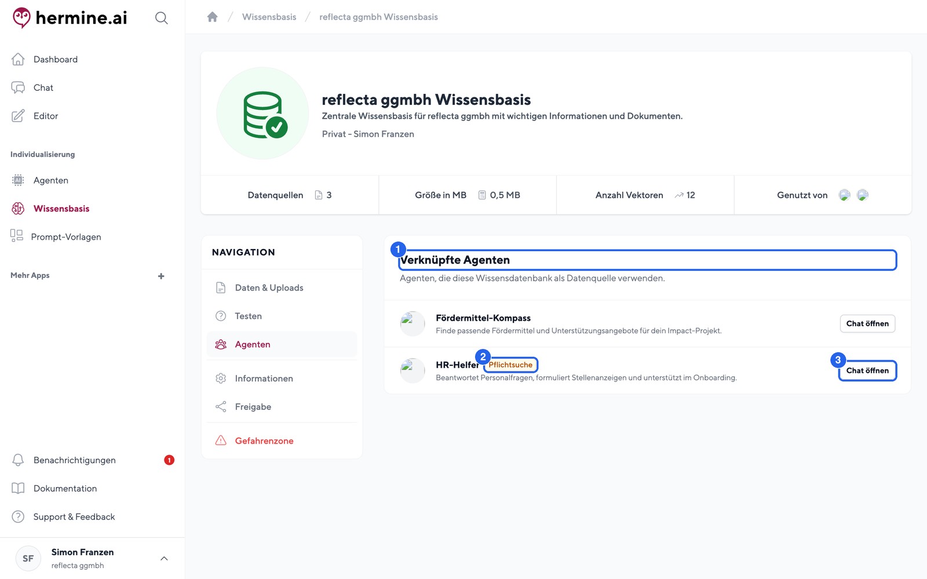927x579 pixels.
Task: Go to home via breadcrumb house icon
Action: [x=213, y=17]
